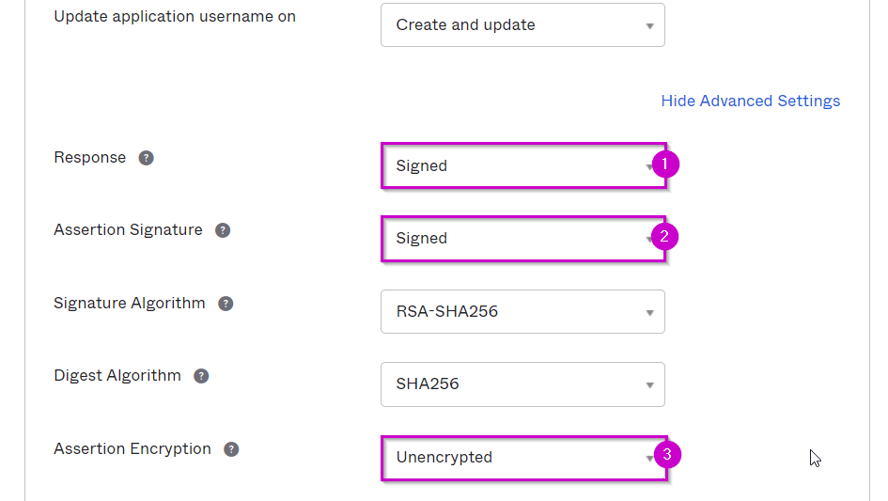Click the numbered badge 3 marker

pyautogui.click(x=667, y=455)
